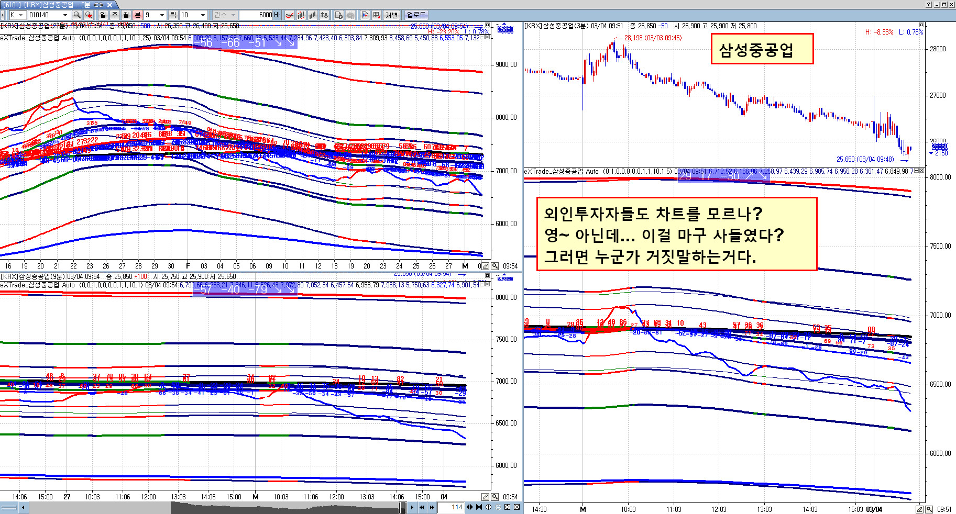Select the minute (분) chart period
956x514 pixels.
138,15
